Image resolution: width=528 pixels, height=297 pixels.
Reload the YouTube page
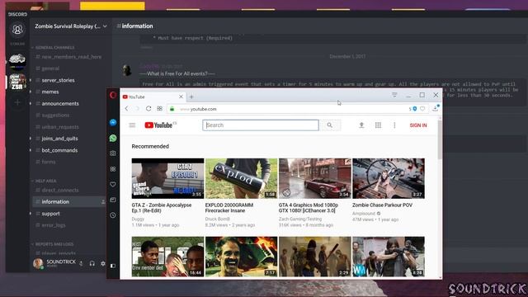coord(148,108)
